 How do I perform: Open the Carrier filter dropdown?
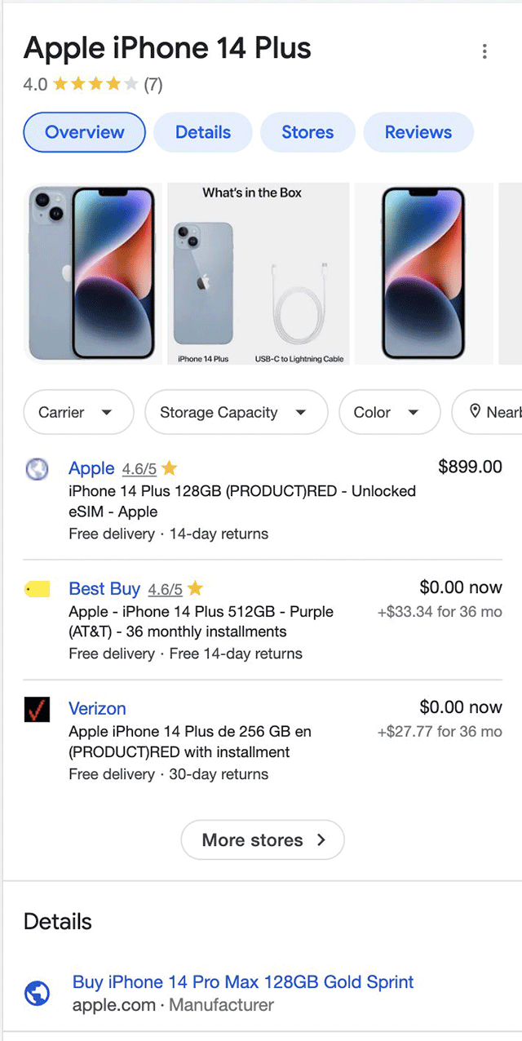(x=78, y=413)
